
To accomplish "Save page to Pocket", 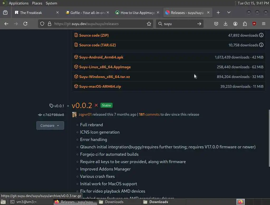I will click(x=216, y=24).
